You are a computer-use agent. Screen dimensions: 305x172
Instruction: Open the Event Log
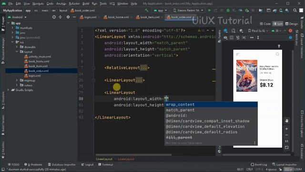tap(259, 164)
